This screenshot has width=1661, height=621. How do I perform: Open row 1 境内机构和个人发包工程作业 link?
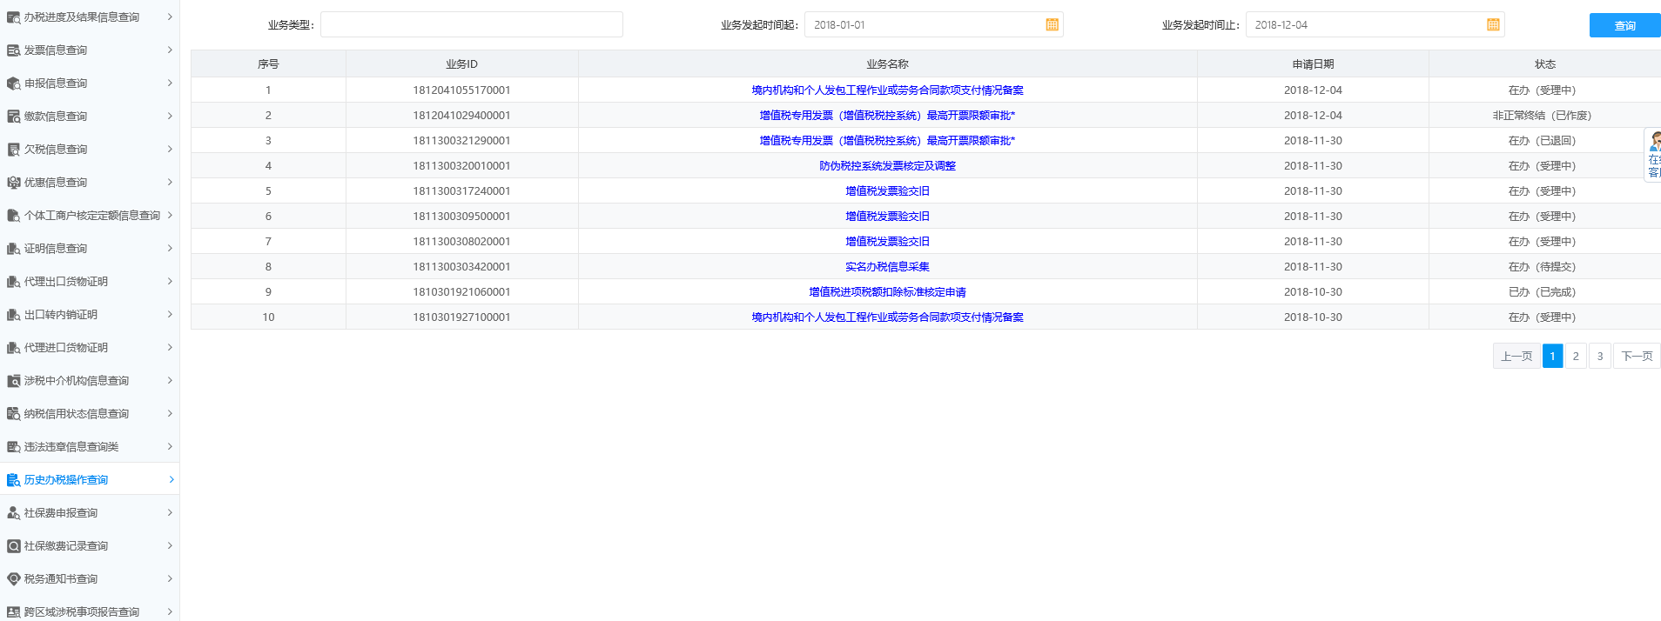coord(887,90)
